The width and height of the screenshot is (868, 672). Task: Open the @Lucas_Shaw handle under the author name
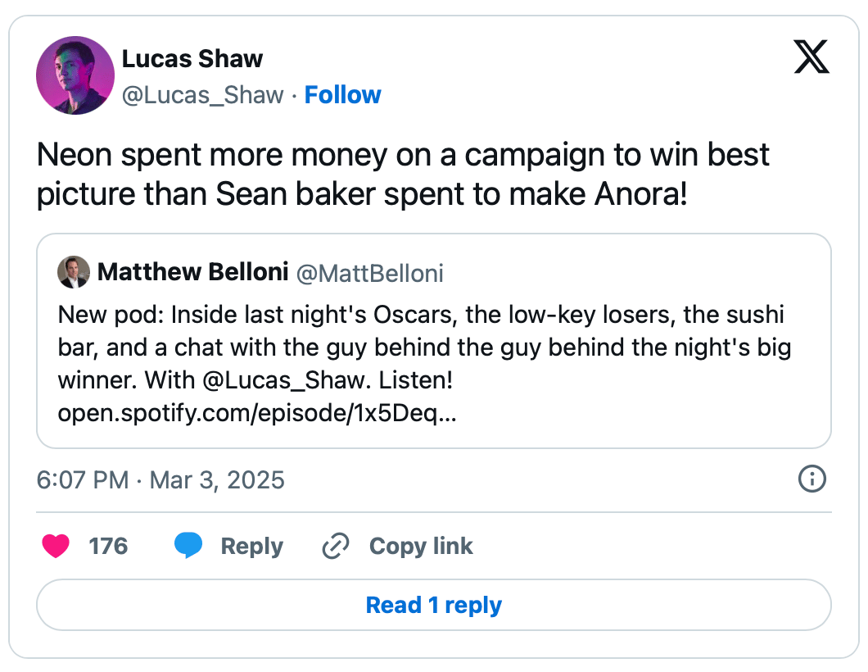203,95
